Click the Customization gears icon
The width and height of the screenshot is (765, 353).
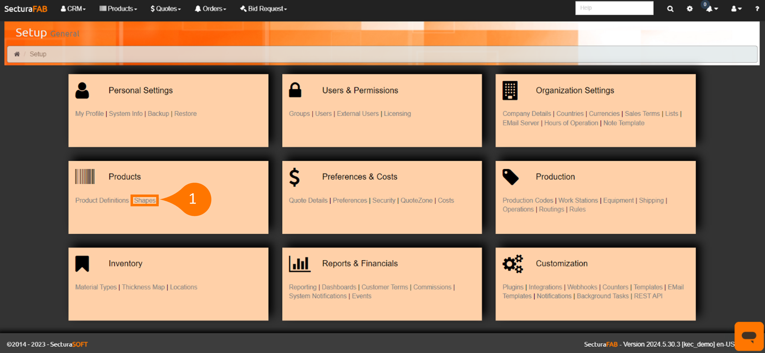[512, 264]
